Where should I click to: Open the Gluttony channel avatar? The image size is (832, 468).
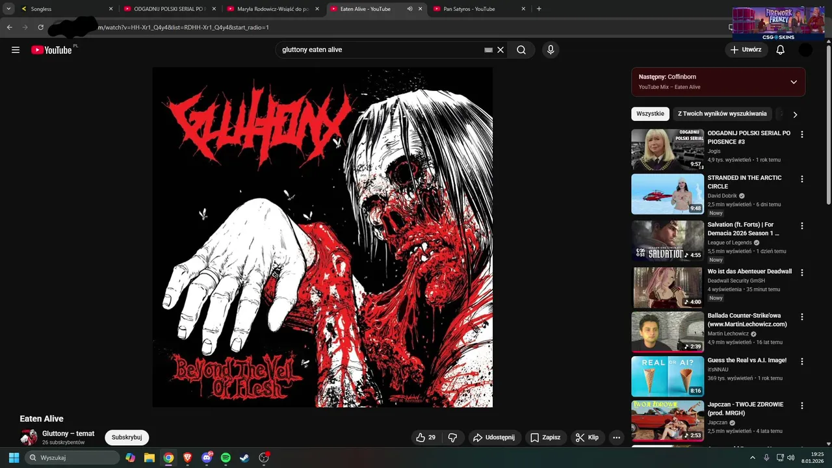click(29, 437)
